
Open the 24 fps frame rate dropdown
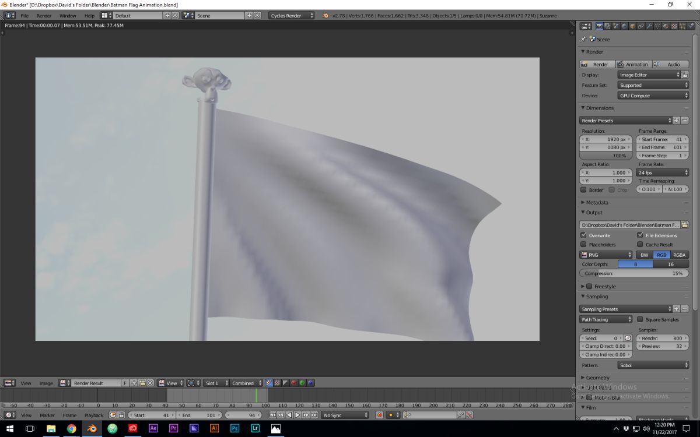663,172
